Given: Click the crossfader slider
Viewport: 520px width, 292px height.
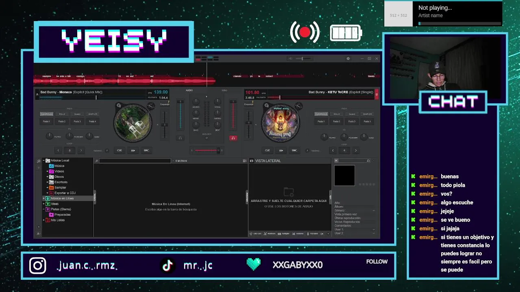Looking at the screenshot, I should pos(206,150).
